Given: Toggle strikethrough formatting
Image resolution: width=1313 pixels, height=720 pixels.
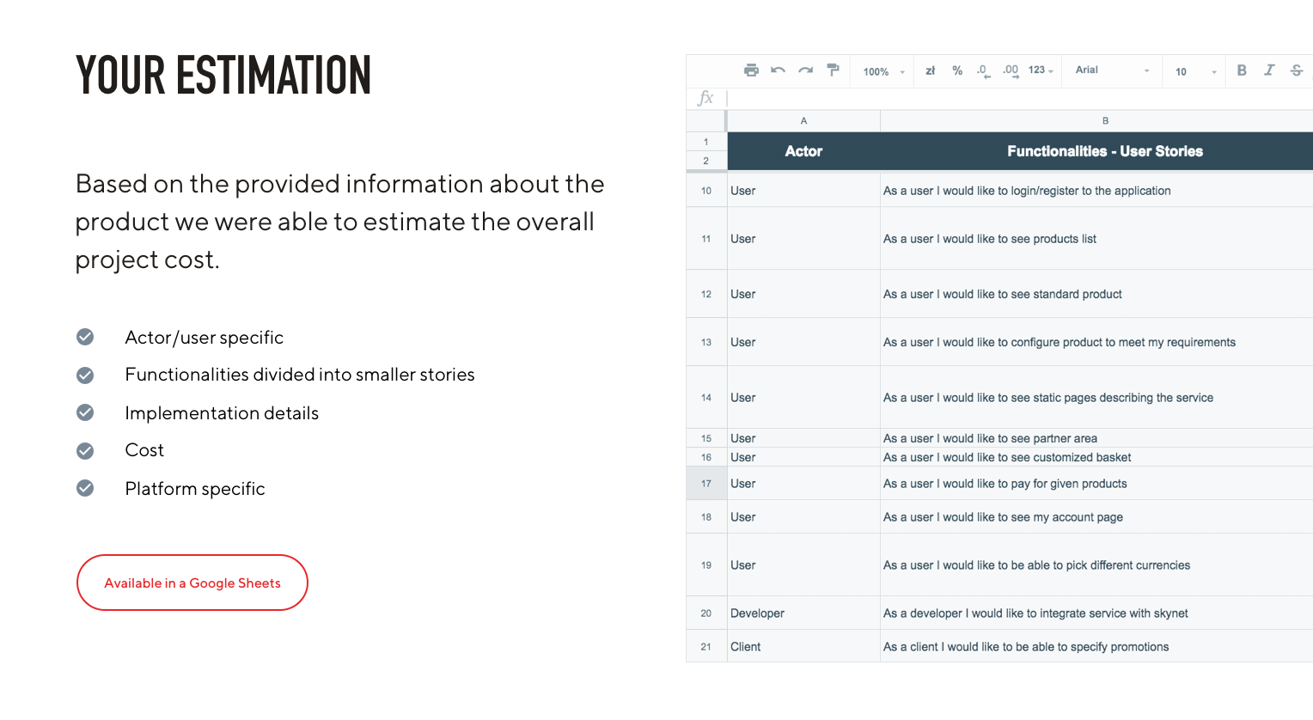Looking at the screenshot, I should (1297, 70).
